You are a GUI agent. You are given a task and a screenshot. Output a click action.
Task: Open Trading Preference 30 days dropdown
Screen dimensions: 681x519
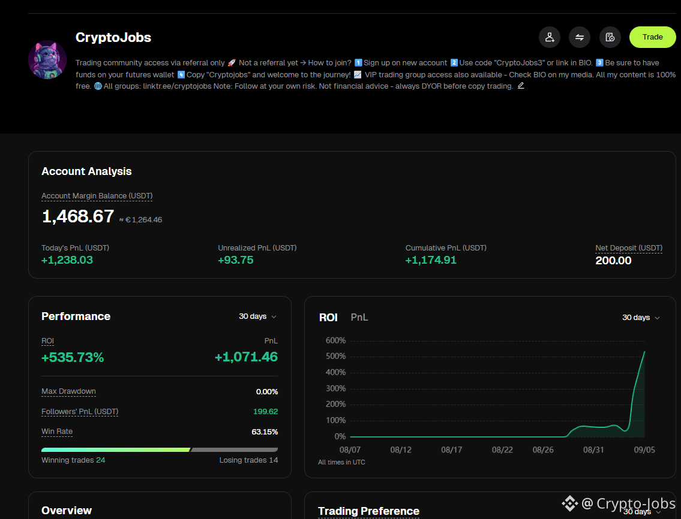point(642,512)
